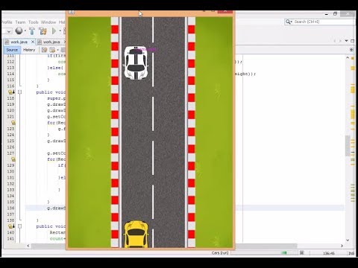Click the hint bulb icon at line 122
The height and width of the screenshot is (268, 358).
click(13, 123)
